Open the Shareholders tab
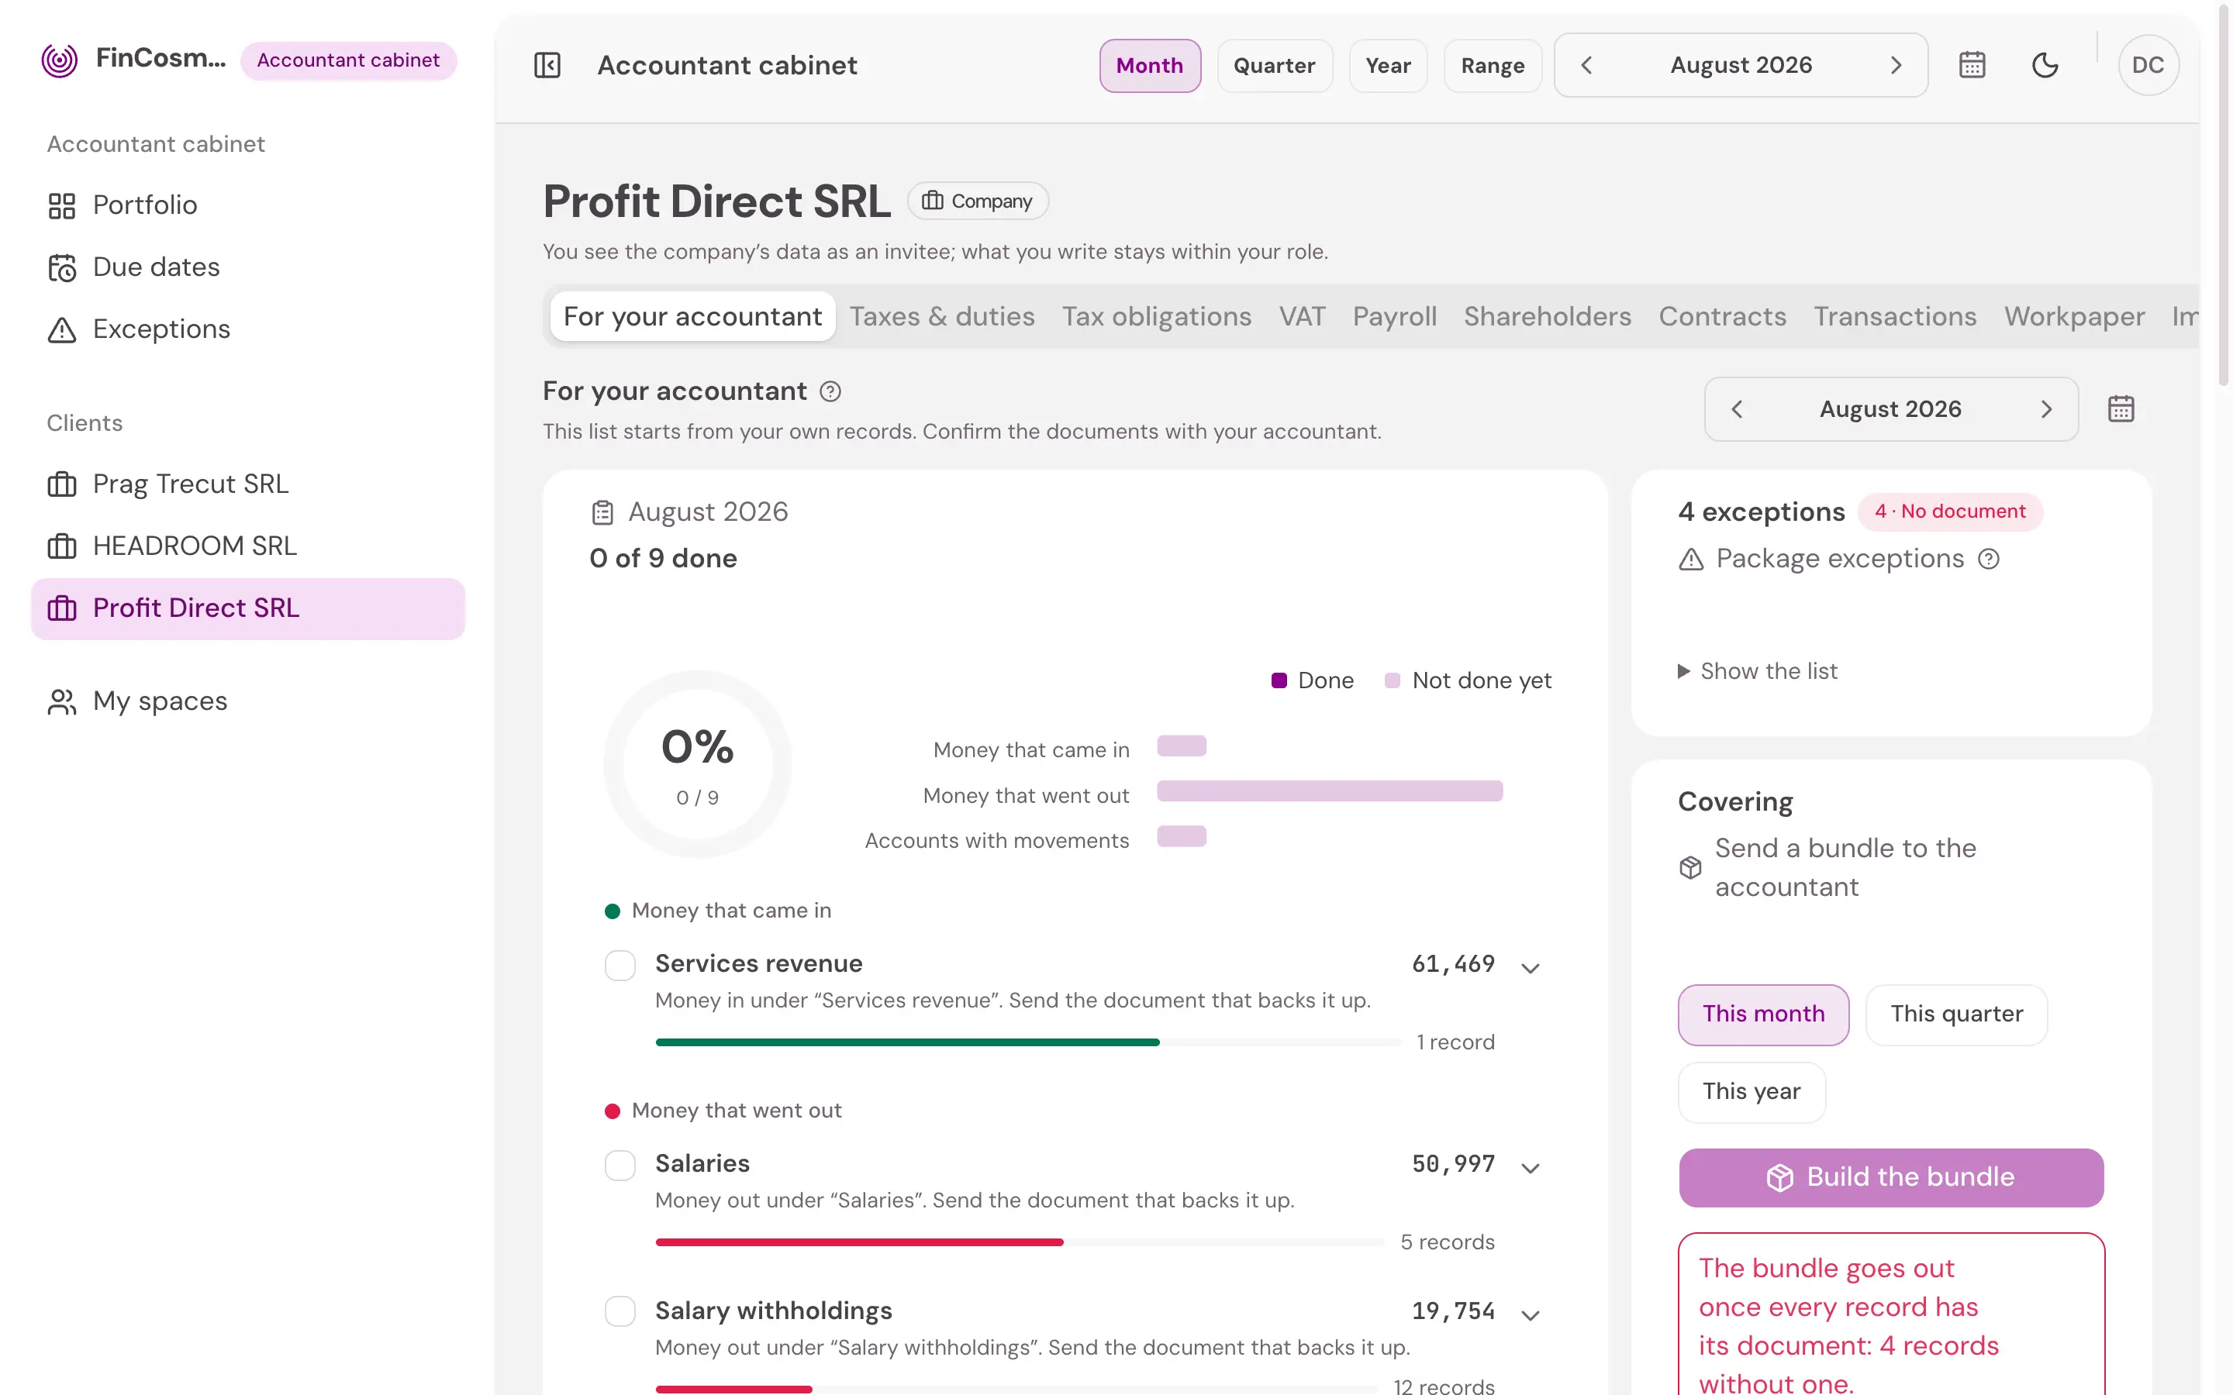This screenshot has width=2233, height=1395. pos(1548,318)
